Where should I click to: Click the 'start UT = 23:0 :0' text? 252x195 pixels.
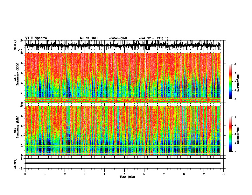pyautogui.click(x=154, y=38)
